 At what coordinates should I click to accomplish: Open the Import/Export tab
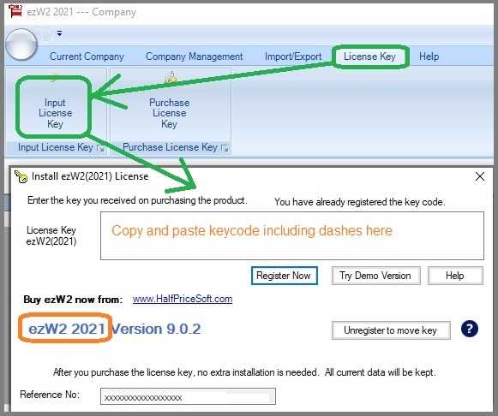[x=293, y=56]
